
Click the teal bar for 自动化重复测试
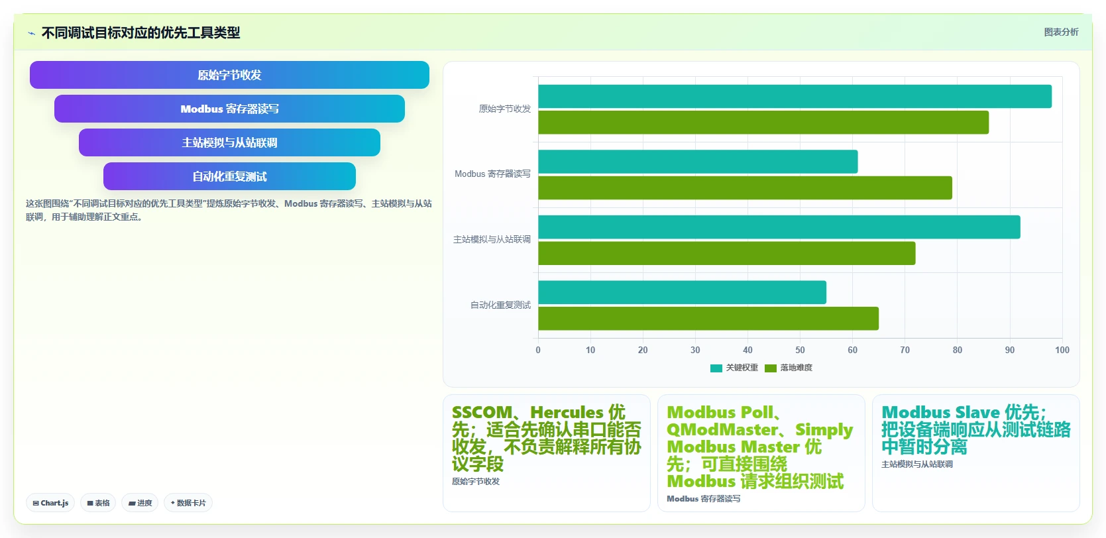(x=682, y=292)
